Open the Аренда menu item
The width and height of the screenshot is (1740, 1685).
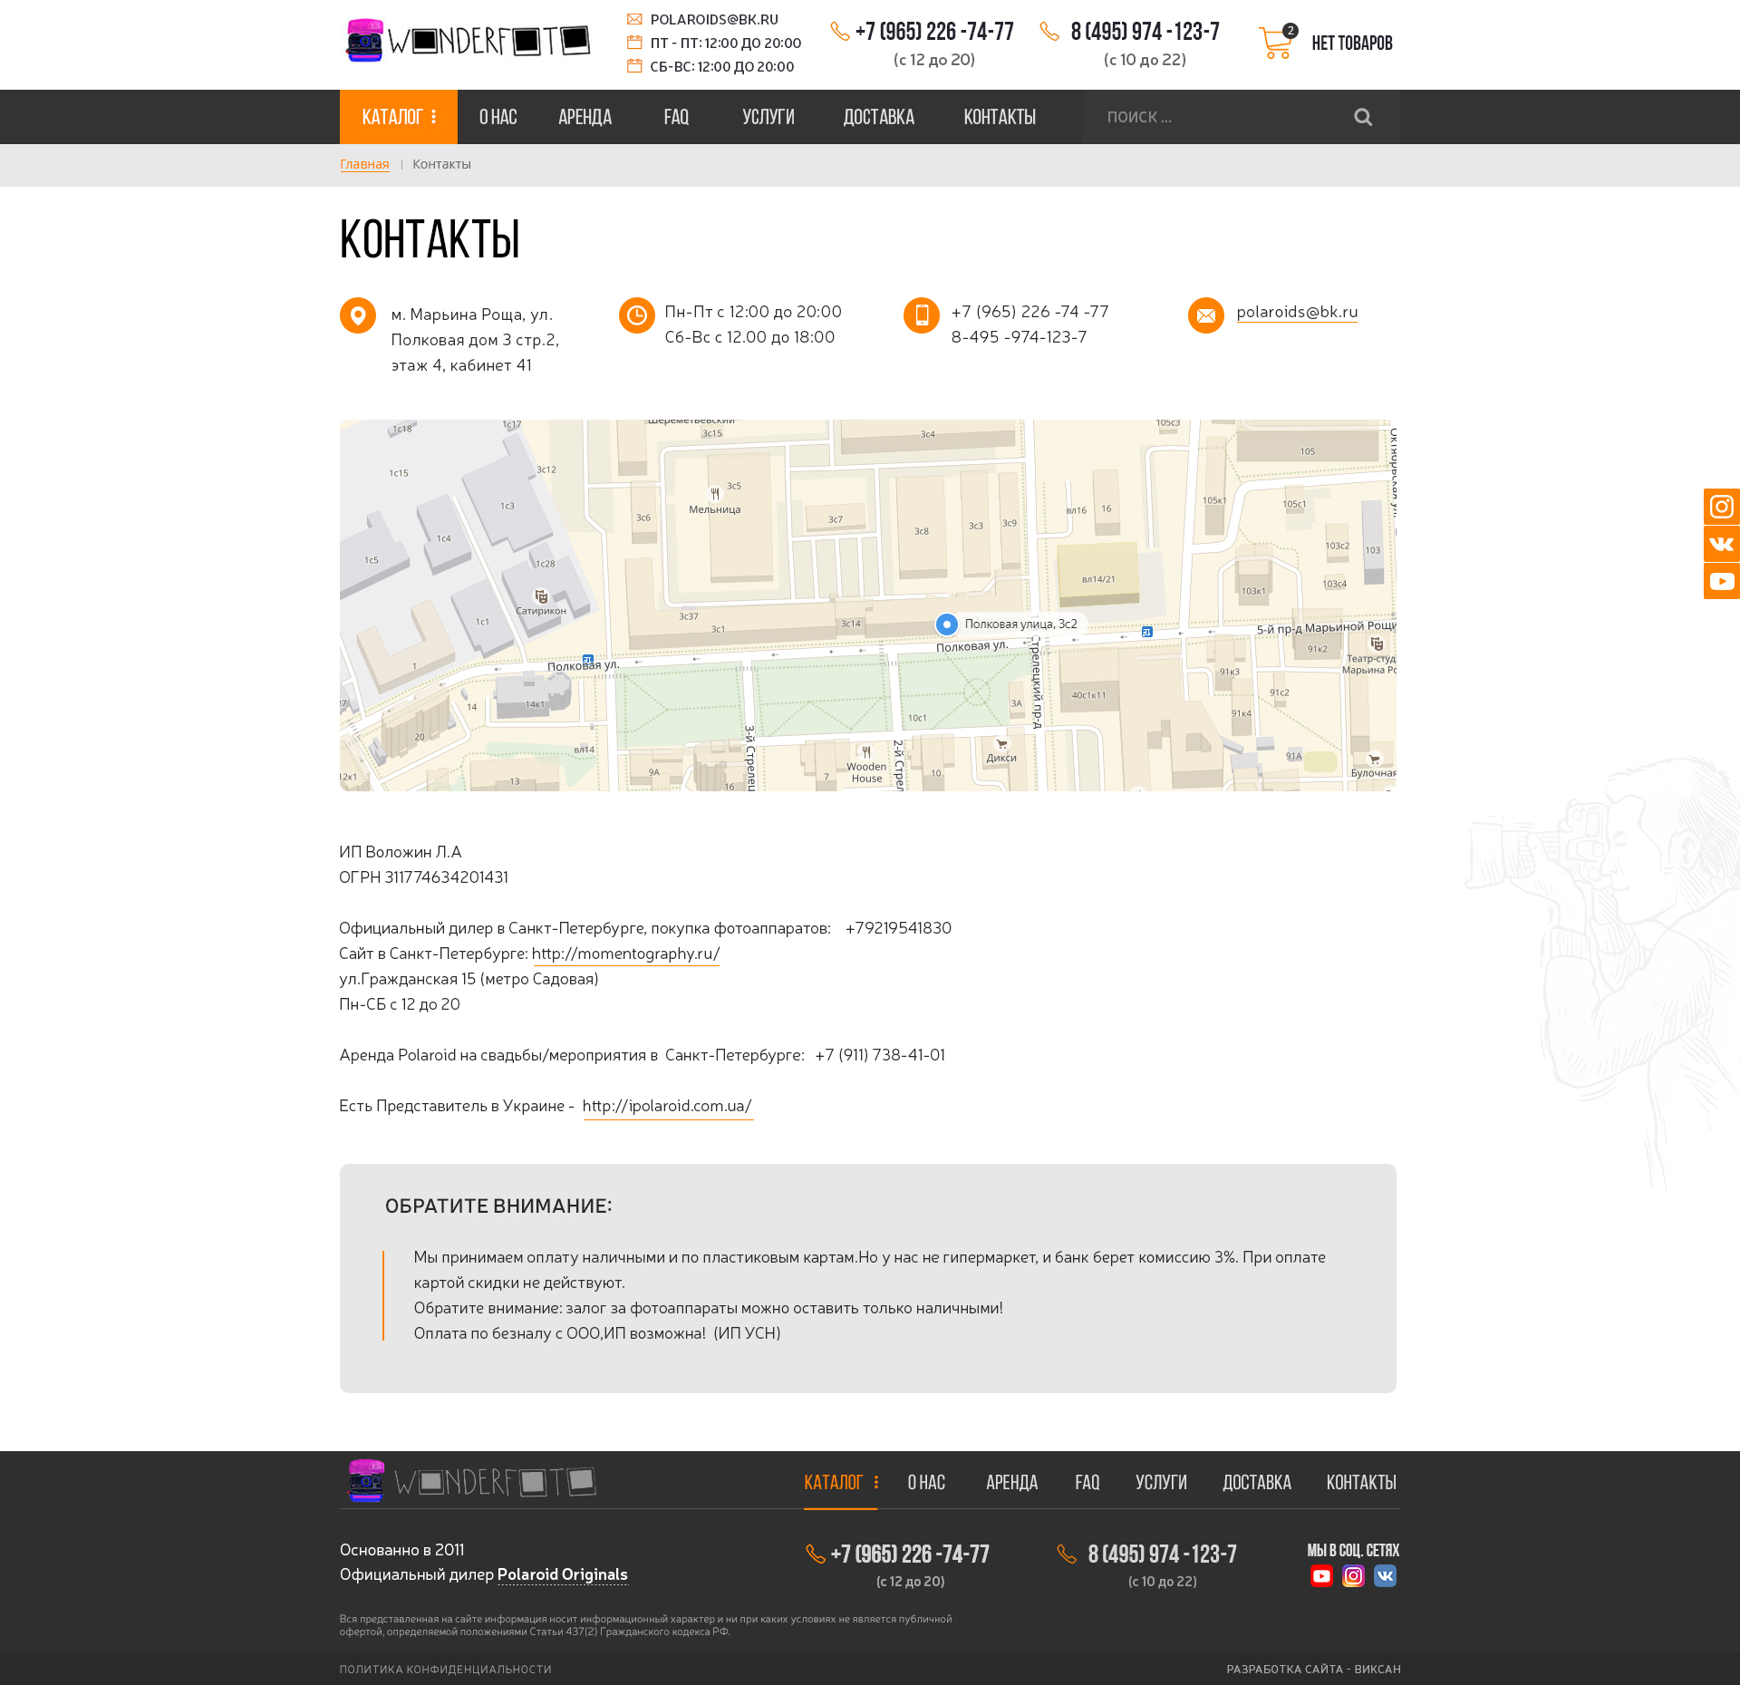585,117
